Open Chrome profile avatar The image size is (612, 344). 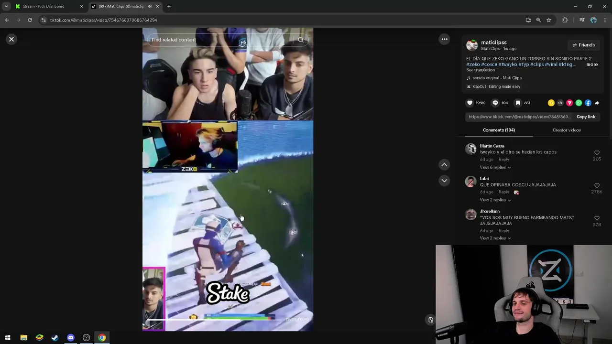point(593,20)
